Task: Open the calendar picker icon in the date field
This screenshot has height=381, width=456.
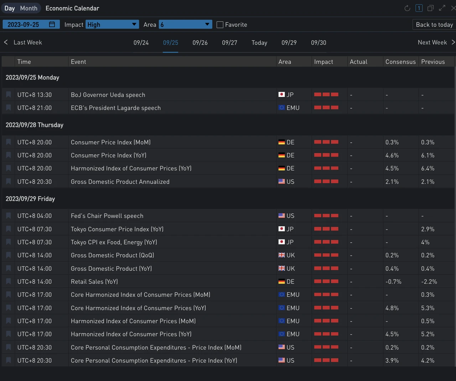Action: pos(52,24)
